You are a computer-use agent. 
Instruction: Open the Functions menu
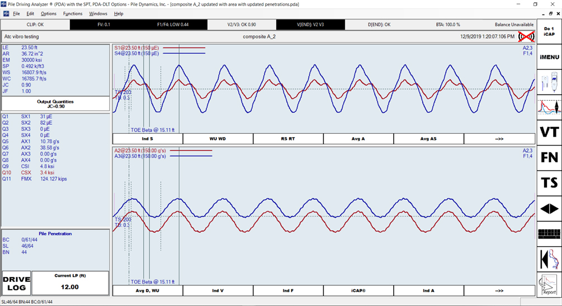tap(73, 13)
